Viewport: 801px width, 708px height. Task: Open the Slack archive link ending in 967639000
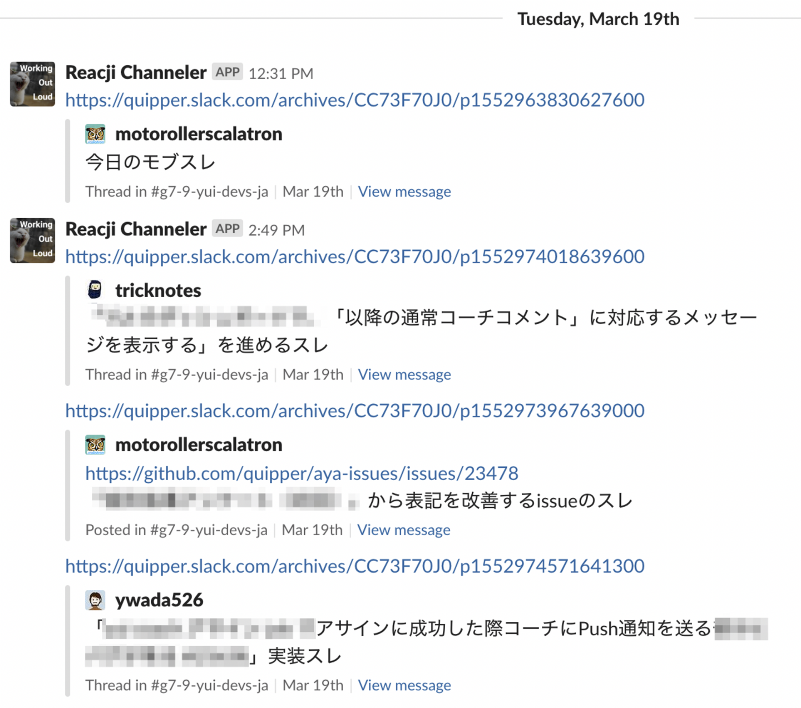[x=355, y=411]
